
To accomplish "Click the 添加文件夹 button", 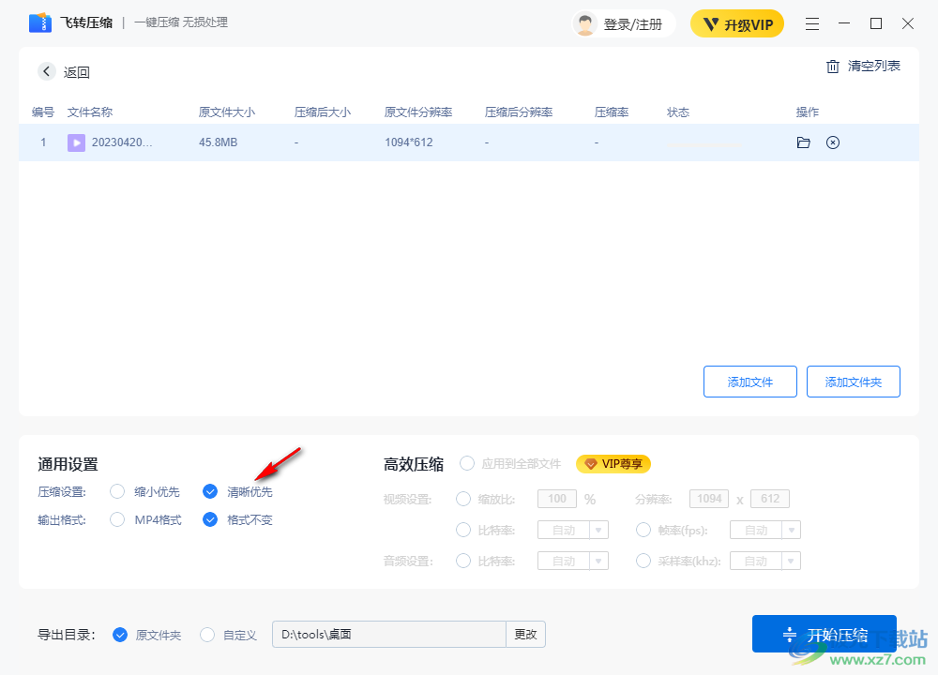I will (853, 382).
